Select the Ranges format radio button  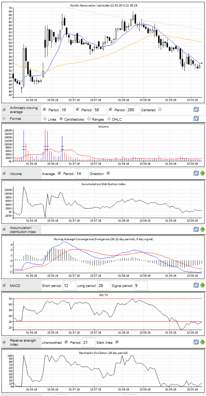[x=89, y=119]
